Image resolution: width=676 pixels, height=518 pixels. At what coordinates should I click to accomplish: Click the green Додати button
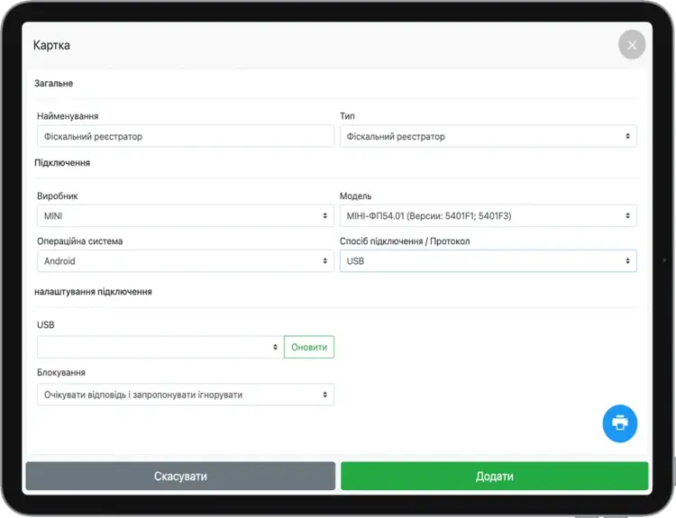495,476
